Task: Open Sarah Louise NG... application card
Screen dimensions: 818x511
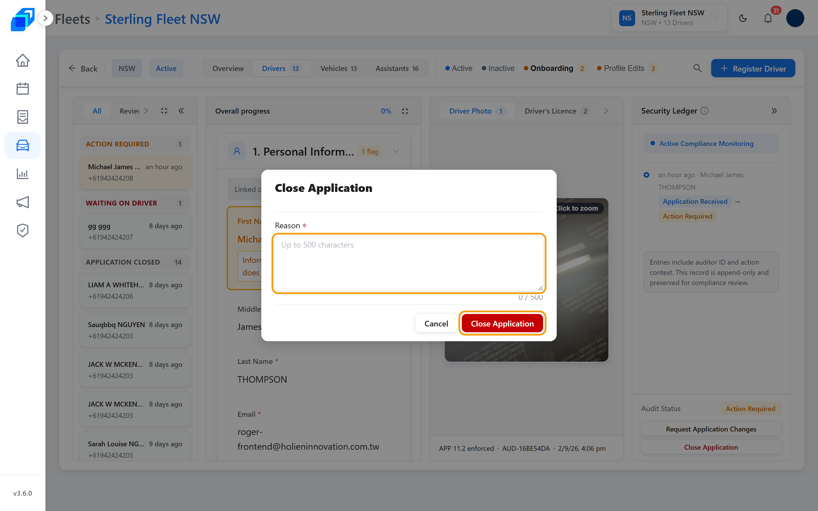Action: pyautogui.click(x=135, y=446)
